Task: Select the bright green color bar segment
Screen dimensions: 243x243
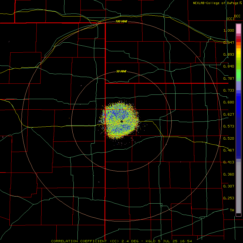Action: 238,74
